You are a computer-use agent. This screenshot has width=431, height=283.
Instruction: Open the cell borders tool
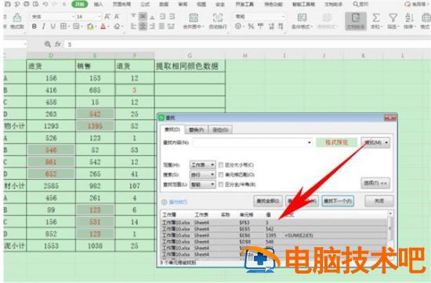pos(63,27)
